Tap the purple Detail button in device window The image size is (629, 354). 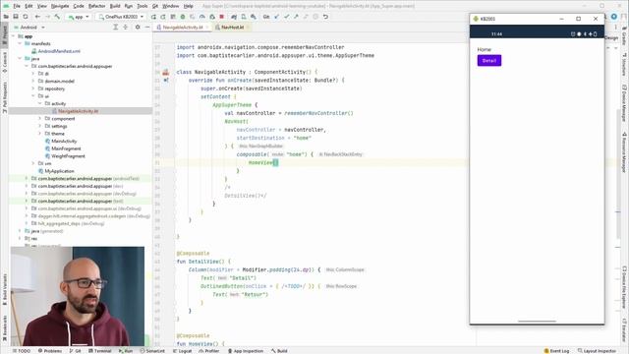[489, 61]
